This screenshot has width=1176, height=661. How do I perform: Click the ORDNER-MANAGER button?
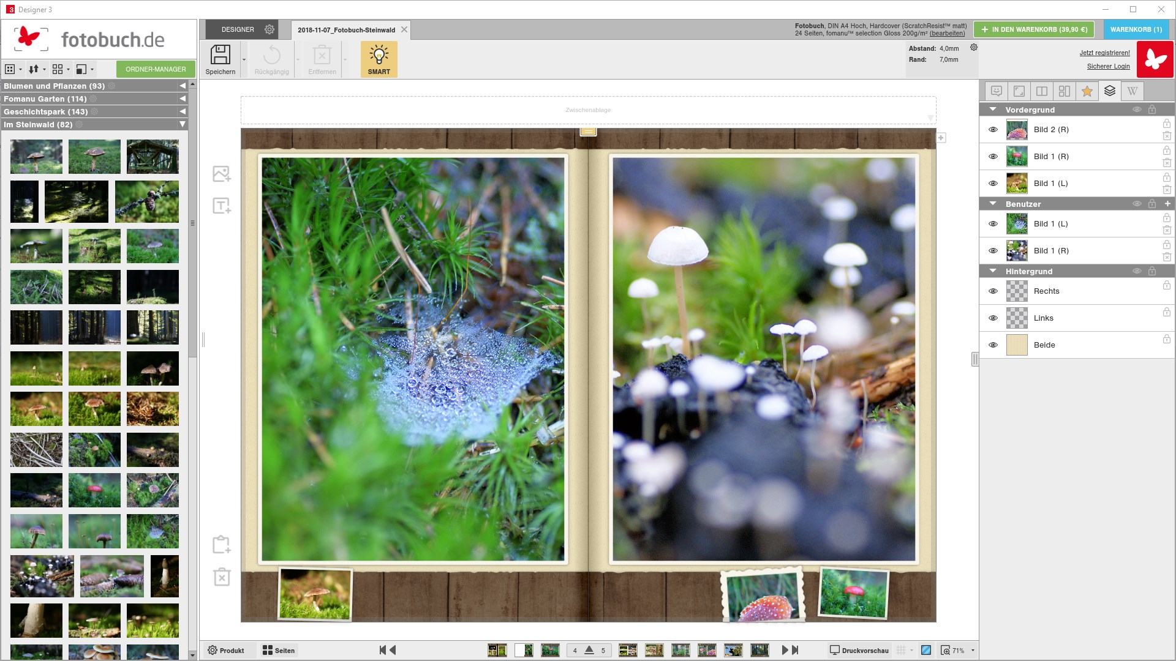(156, 69)
